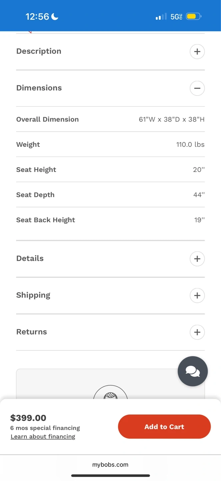Expand the Description section plus icon
This screenshot has width=221, height=481.
point(197,51)
